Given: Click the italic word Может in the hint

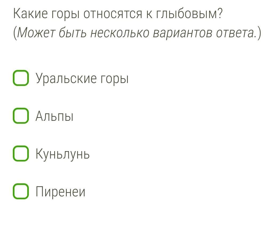Looking at the screenshot, I should coord(37,33).
